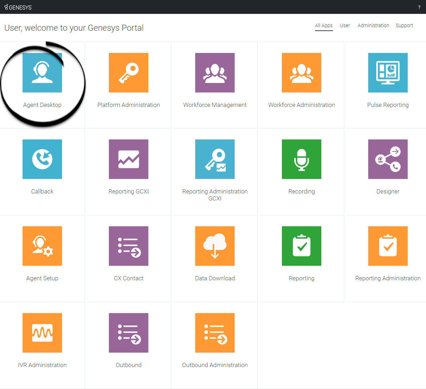426x389 pixels.
Task: Open the green Reporting clipboard icon
Action: (x=302, y=246)
